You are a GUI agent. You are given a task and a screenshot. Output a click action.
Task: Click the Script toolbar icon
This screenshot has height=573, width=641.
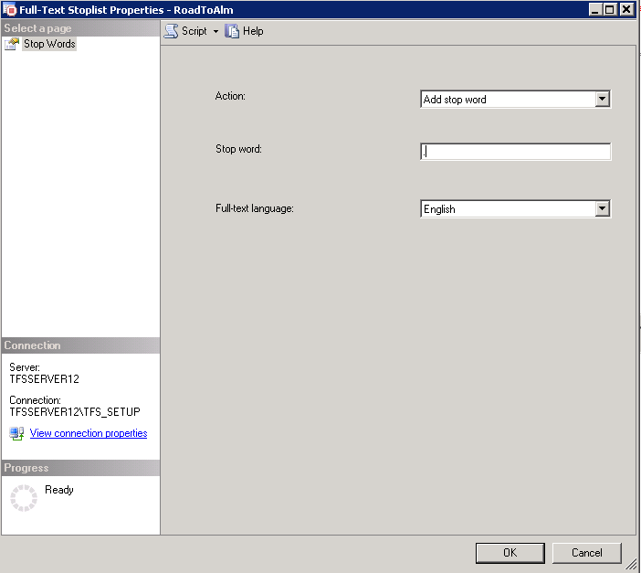click(x=171, y=31)
